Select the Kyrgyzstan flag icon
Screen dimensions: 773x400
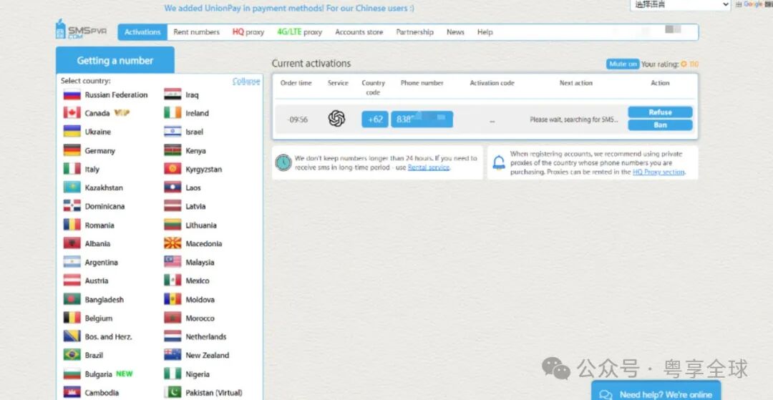[172, 169]
